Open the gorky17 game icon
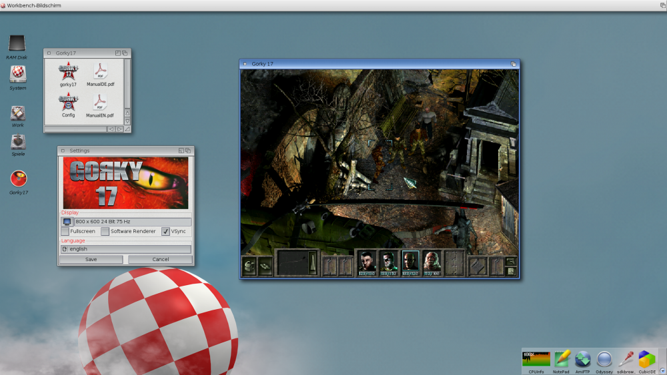The width and height of the screenshot is (667, 375). pyautogui.click(x=68, y=71)
